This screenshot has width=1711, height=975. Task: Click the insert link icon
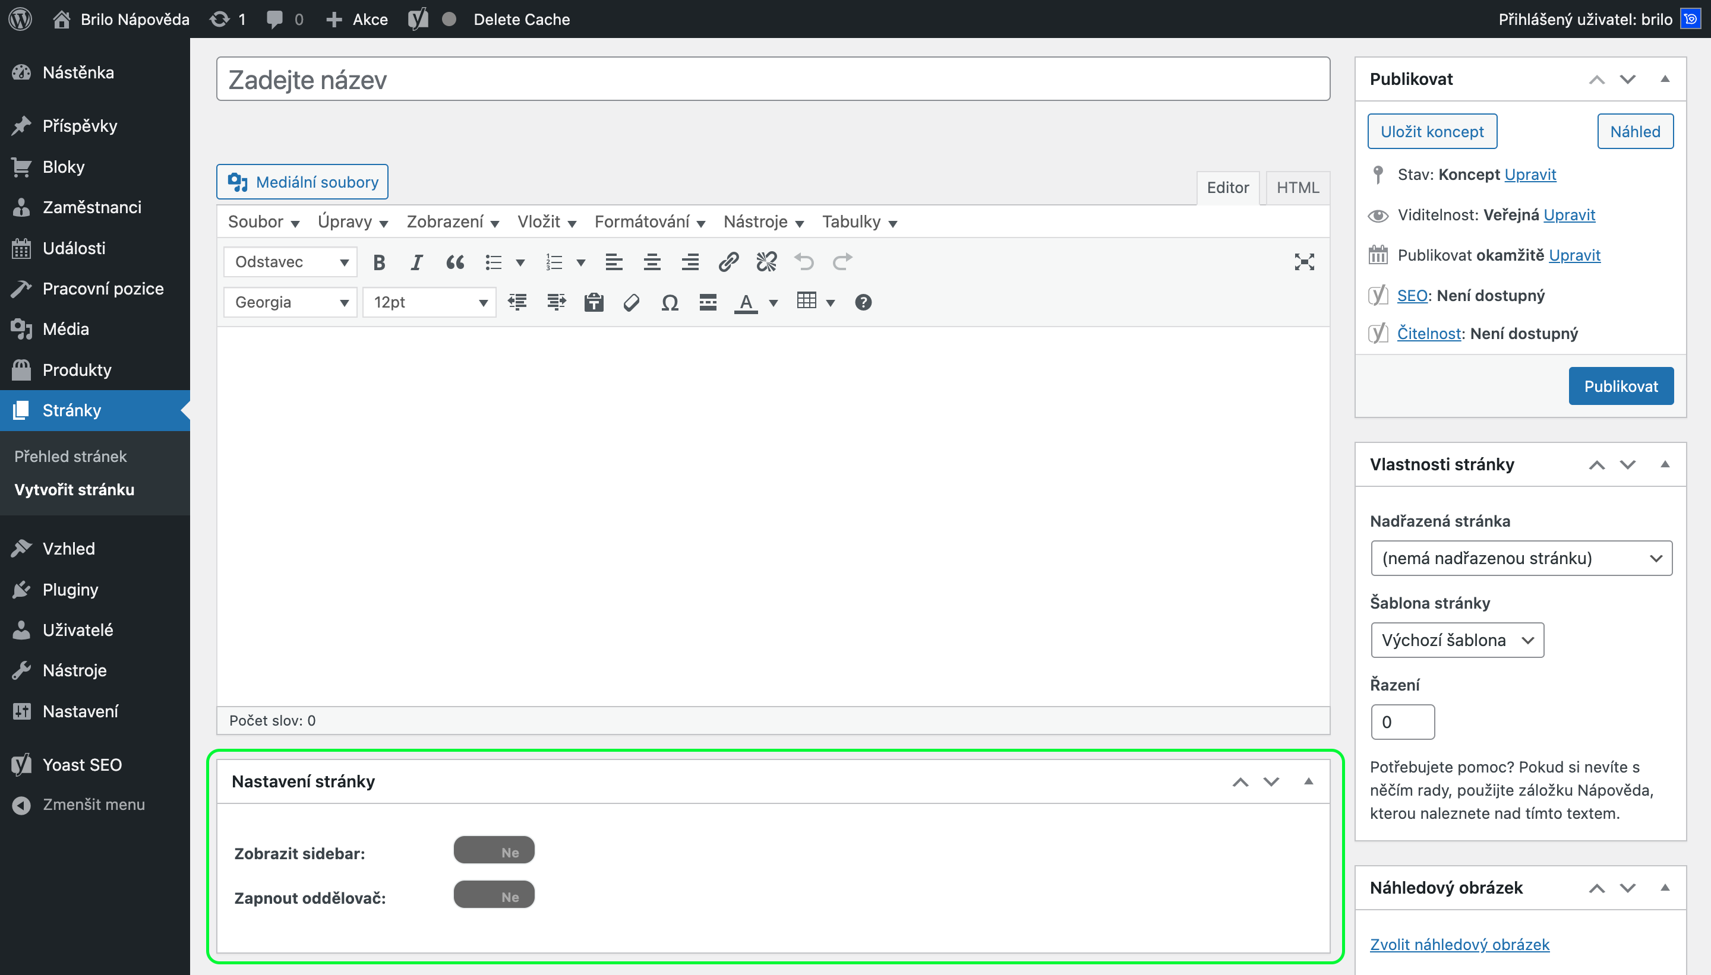[x=728, y=262]
